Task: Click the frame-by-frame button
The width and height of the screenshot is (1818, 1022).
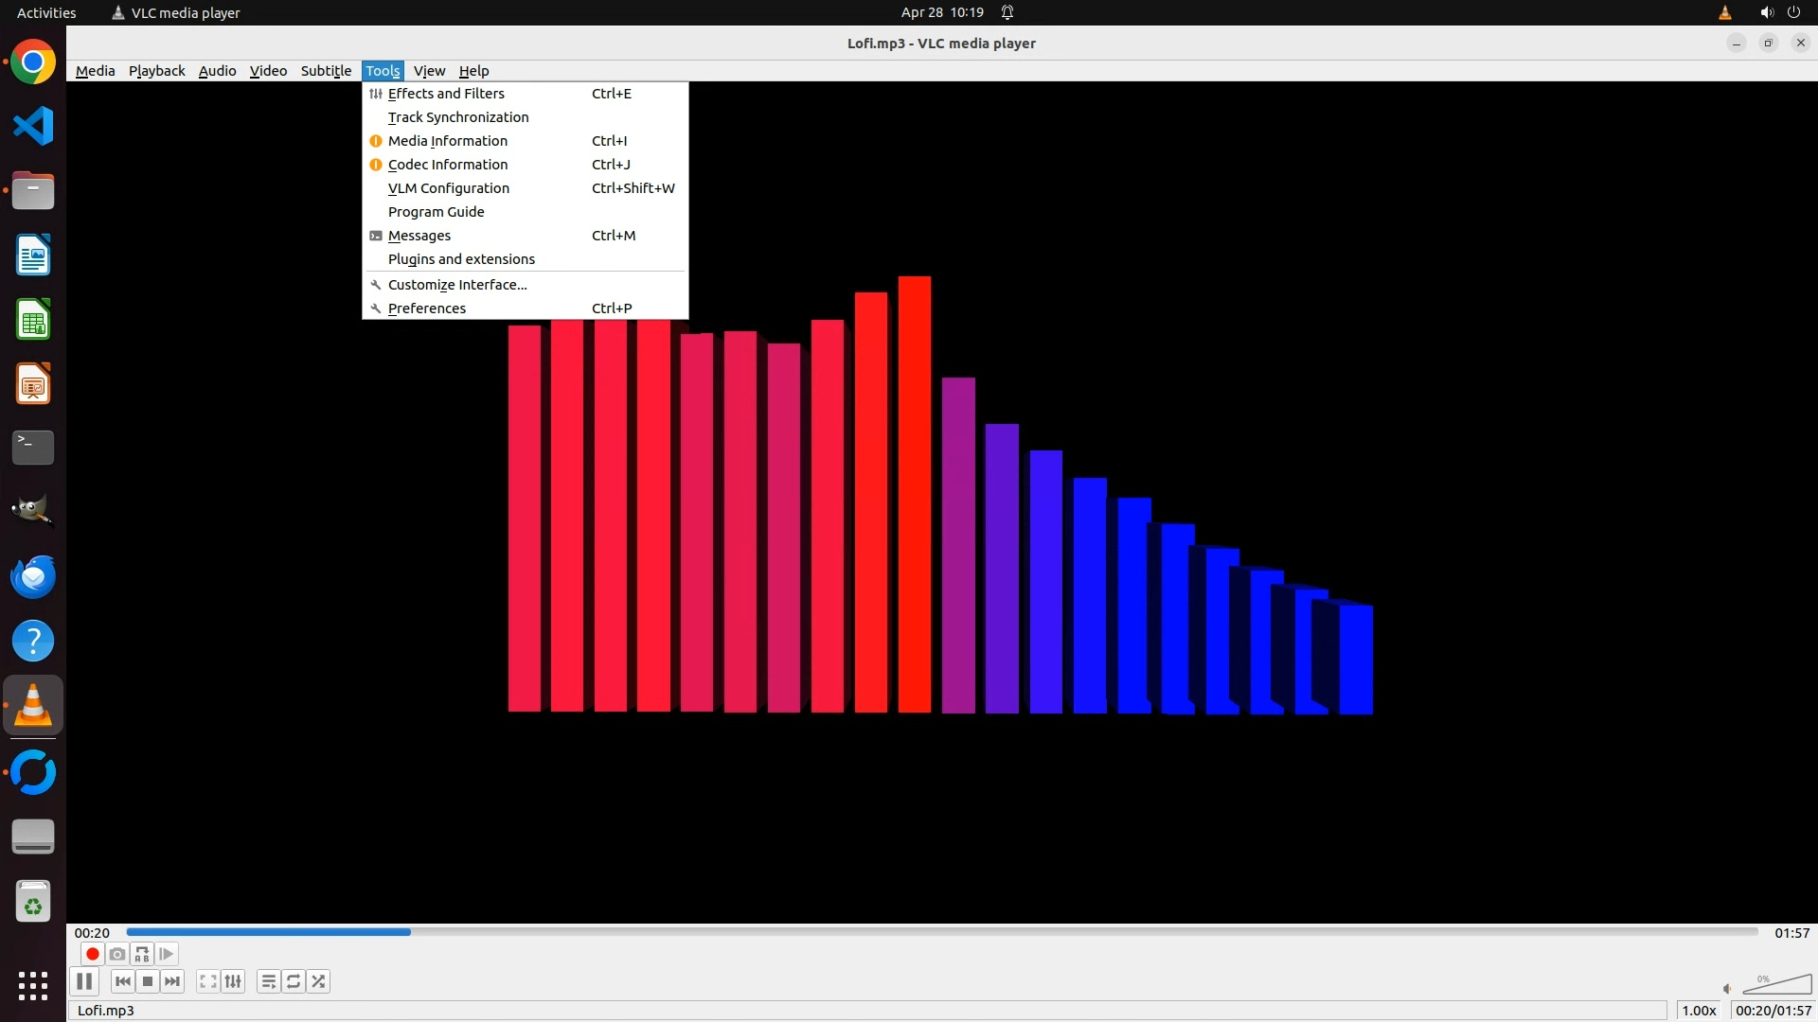Action: 167,954
